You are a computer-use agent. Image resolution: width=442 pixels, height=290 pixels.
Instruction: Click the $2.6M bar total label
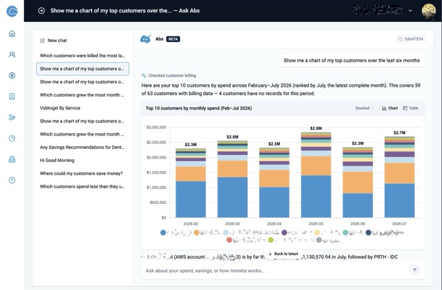pyautogui.click(x=232, y=137)
